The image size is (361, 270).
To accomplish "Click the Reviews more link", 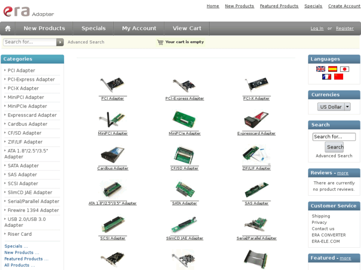I will coord(343,173).
